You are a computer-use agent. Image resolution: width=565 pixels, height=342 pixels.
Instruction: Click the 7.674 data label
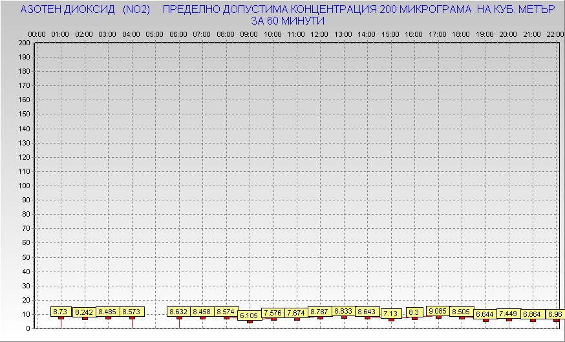pos(297,313)
